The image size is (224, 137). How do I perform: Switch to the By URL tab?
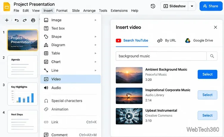(167, 41)
